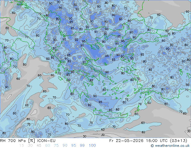Click the 'RH 700 hPa [%] ICON-EU' title
The image size is (191, 148).
[28, 141]
